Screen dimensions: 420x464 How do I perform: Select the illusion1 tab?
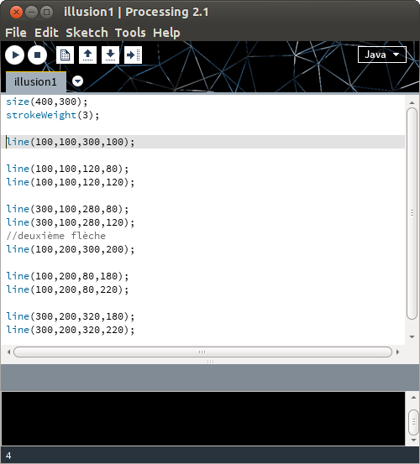tap(35, 82)
